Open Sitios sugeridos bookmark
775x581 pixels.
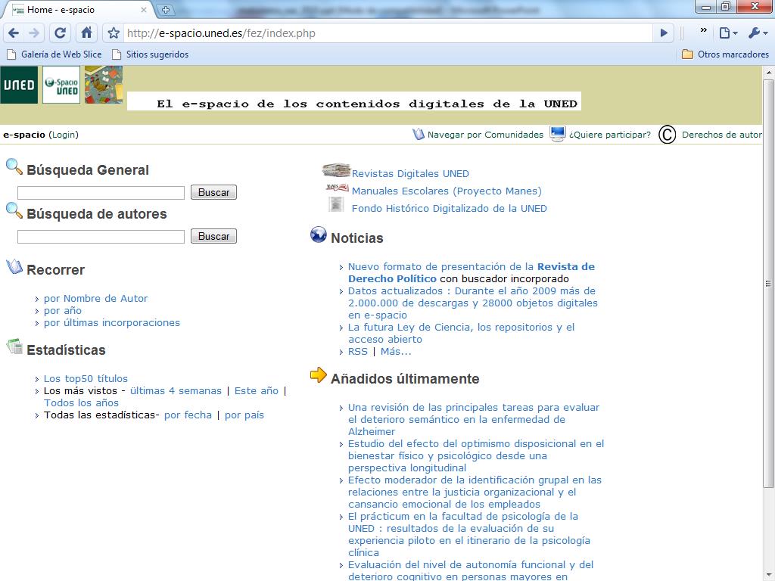[x=151, y=54]
